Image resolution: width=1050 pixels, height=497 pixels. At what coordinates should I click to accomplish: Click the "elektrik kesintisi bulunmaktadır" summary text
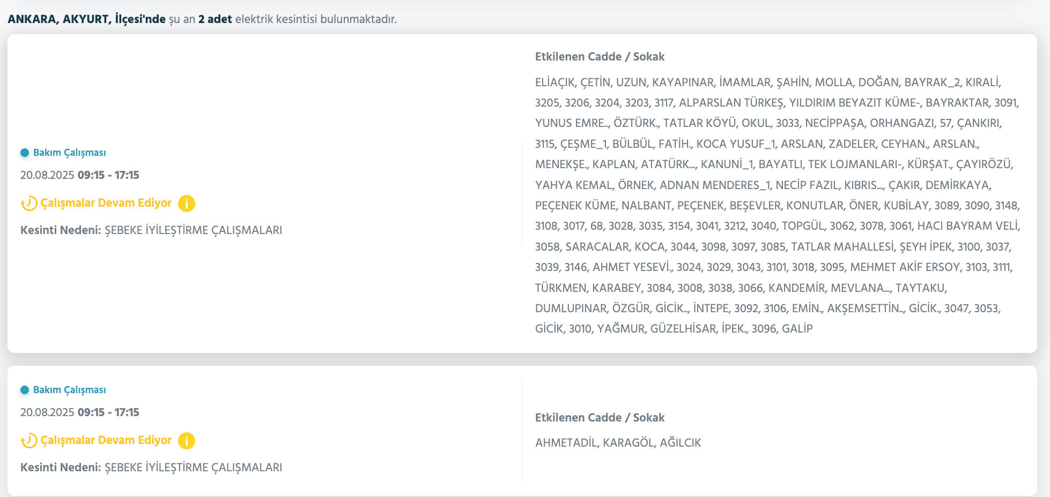[316, 19]
